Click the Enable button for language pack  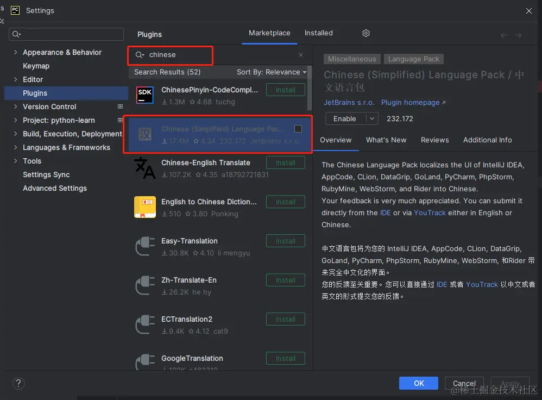click(x=345, y=118)
